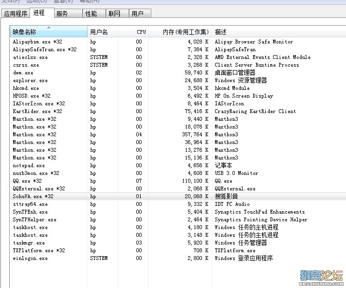Select Maxthon.exe row using 9,440 K

178,119
